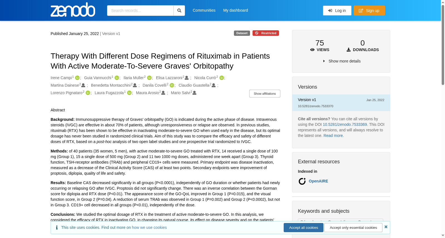Open Nicola Currò's ORCID icon
Image resolution: width=445 pixels, height=238 pixels.
tap(222, 78)
